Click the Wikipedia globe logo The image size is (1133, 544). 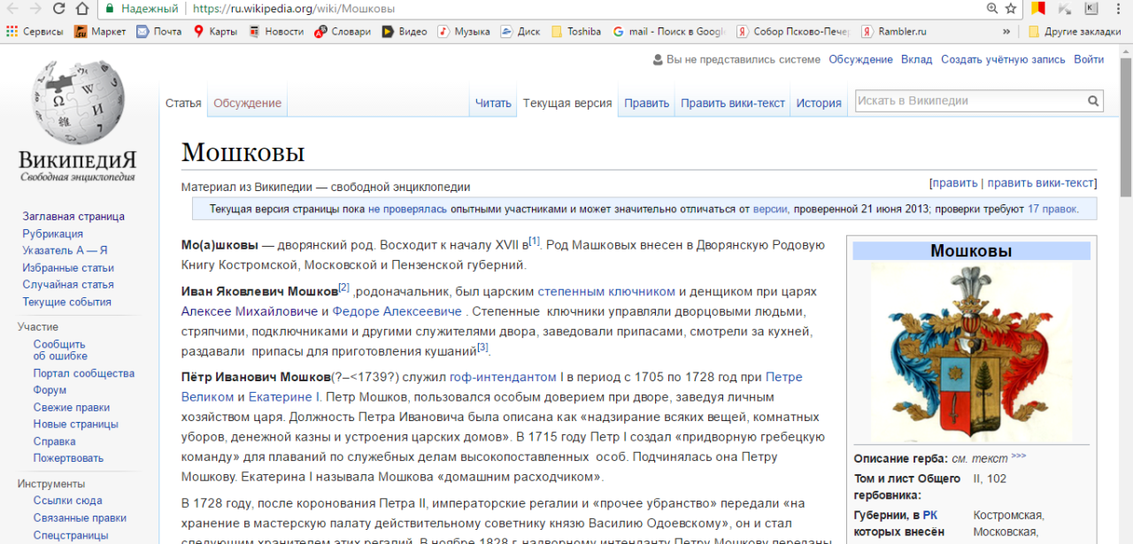(78, 119)
